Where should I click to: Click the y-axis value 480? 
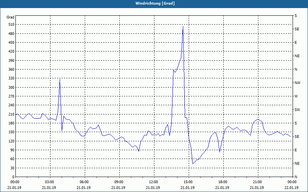pyautogui.click(x=12, y=34)
